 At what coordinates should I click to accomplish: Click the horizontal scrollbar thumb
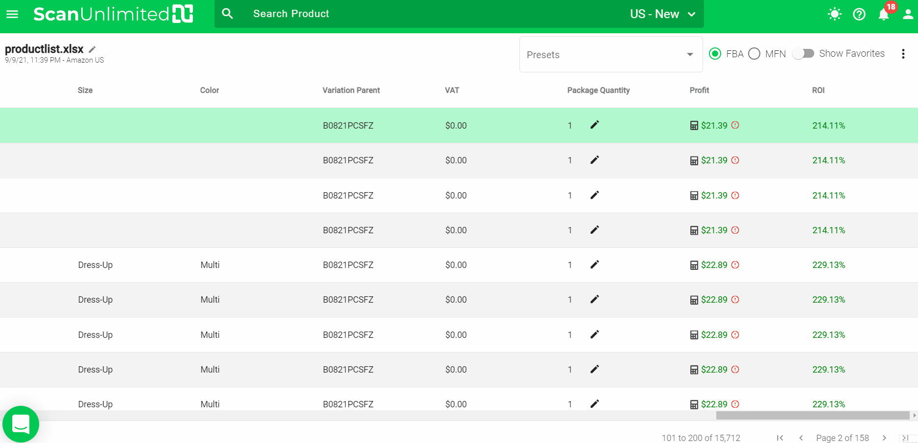812,416
